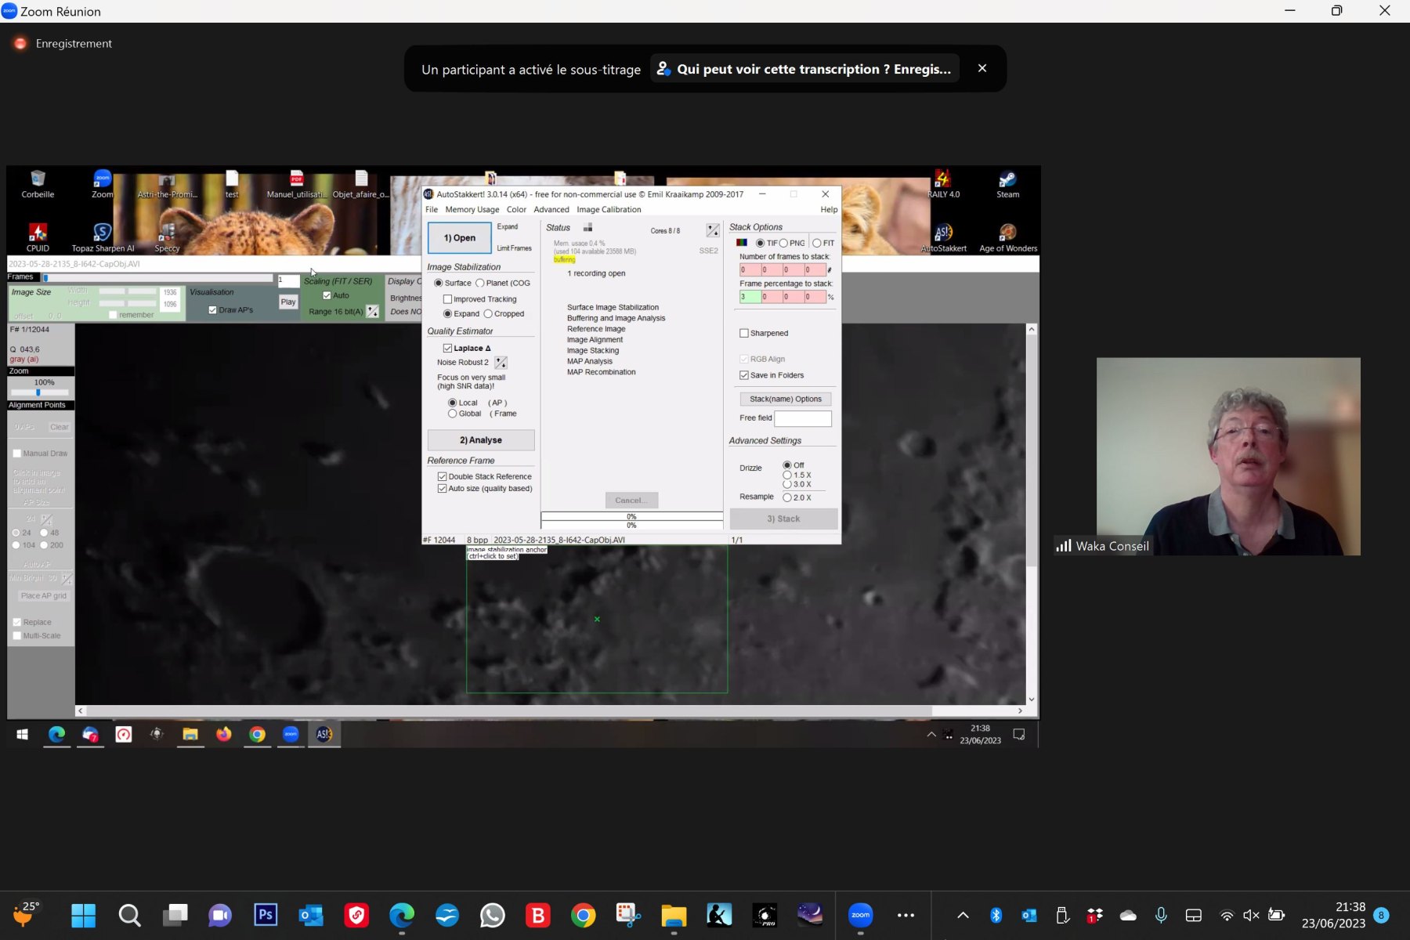Open the Memory Usage menu
The height and width of the screenshot is (940, 1410).
pyautogui.click(x=472, y=210)
